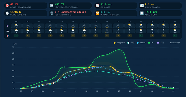Click the chart x-axis label 13

coord(97,91)
